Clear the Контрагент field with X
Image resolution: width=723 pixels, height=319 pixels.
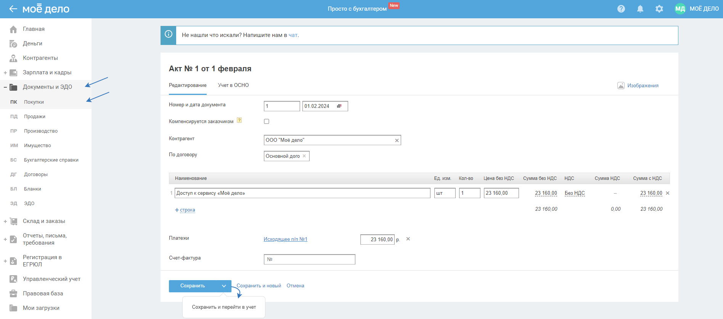coord(397,141)
